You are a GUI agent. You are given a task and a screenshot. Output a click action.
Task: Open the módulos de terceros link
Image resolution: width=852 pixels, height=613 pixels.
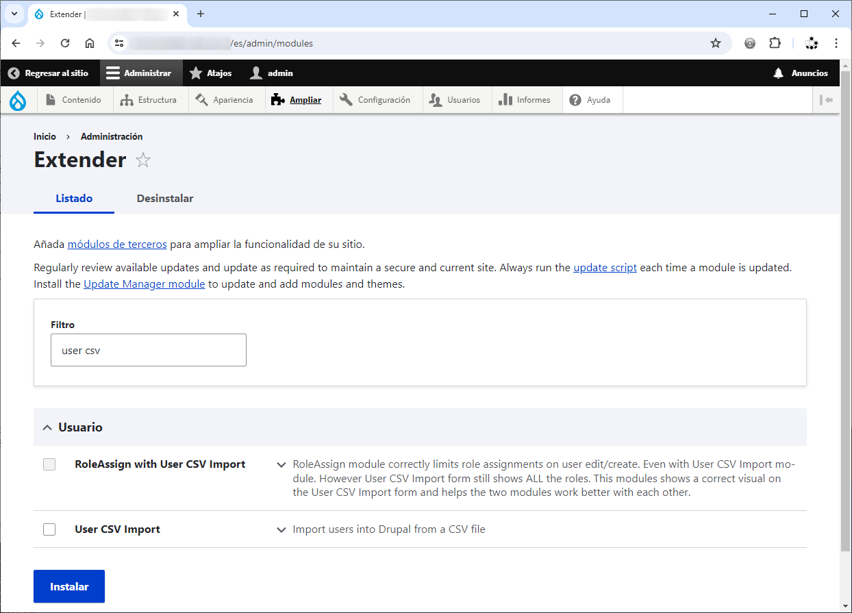point(117,244)
